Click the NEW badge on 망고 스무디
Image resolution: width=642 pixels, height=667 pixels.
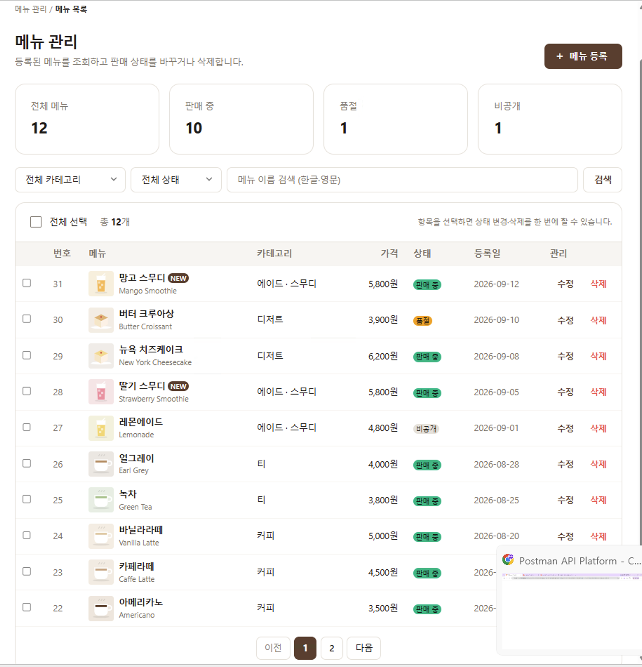(179, 278)
